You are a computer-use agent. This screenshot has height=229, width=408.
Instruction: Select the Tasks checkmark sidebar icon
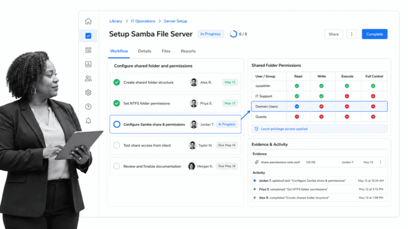[x=88, y=36]
